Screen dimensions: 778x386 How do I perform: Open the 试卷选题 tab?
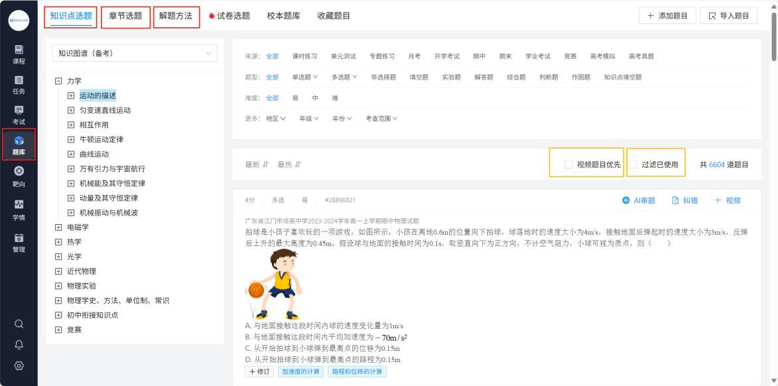[x=229, y=16]
